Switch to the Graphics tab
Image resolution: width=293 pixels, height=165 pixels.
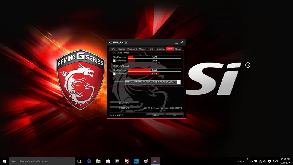pos(161,49)
